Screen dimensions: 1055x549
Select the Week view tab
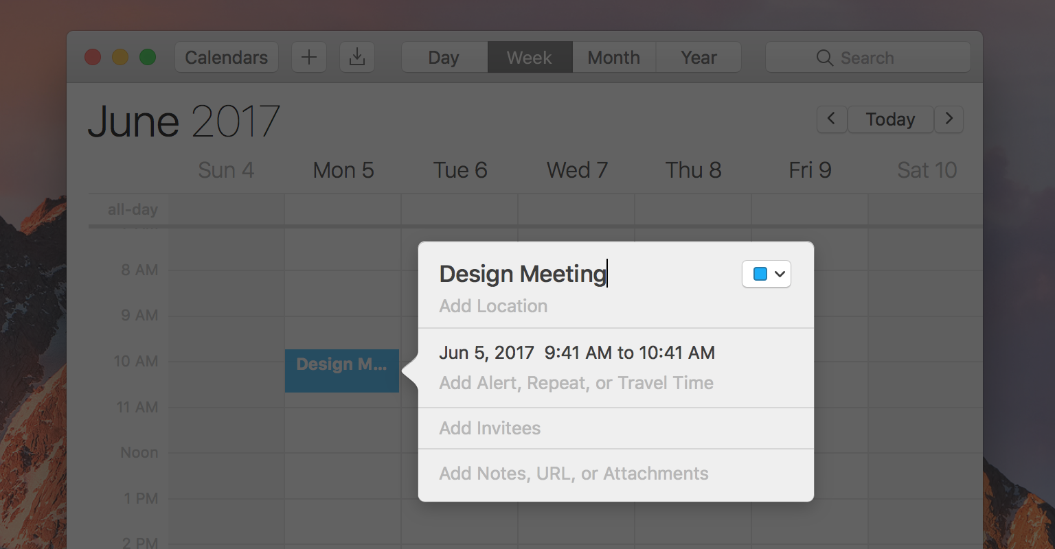click(530, 58)
